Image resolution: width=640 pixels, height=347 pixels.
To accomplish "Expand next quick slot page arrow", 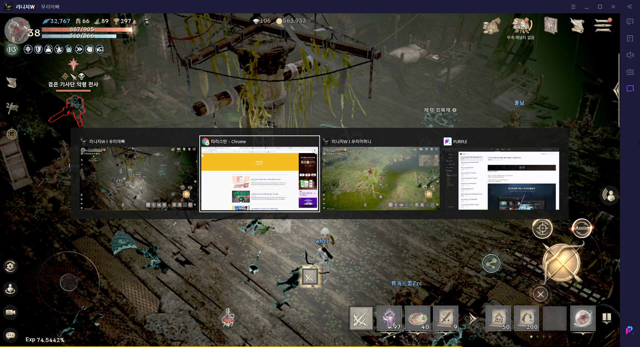I will [x=472, y=319].
